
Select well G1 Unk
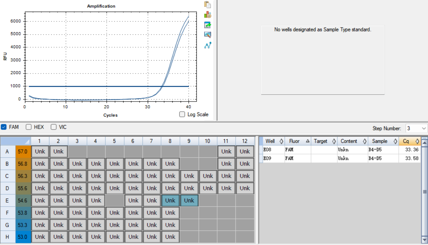pos(40,225)
